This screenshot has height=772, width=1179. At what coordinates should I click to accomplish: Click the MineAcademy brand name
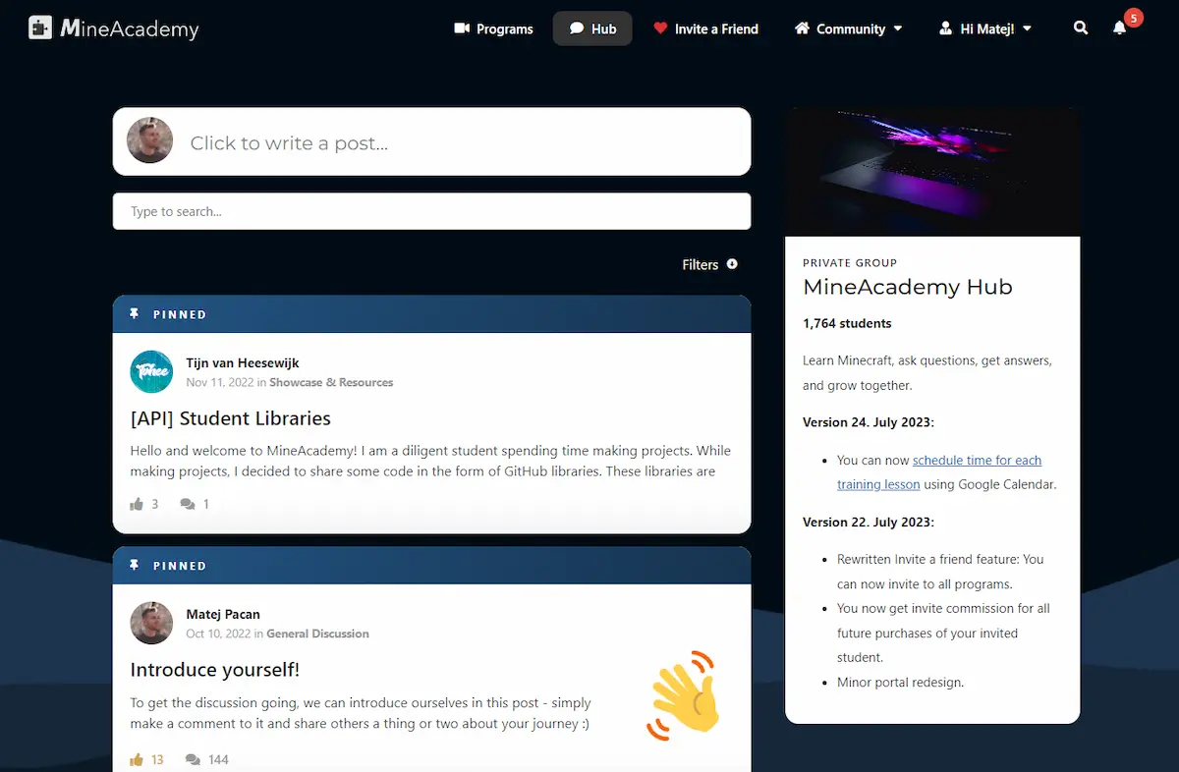pos(129,28)
